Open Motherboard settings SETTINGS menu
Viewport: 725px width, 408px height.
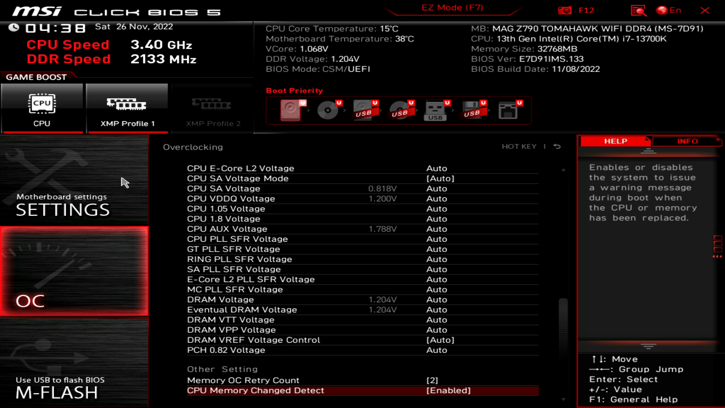74,181
